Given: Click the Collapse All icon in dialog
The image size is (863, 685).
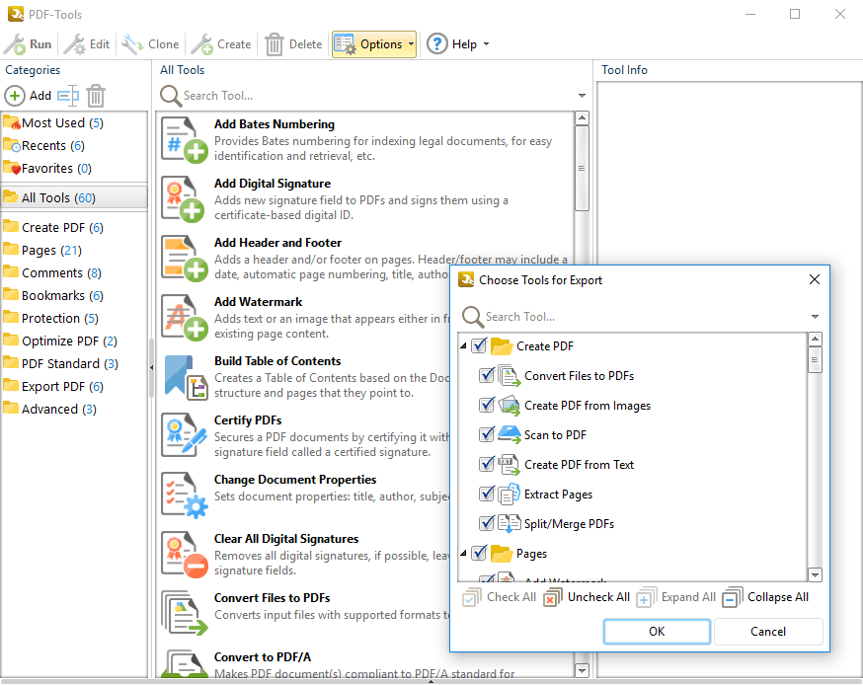Looking at the screenshot, I should (733, 597).
